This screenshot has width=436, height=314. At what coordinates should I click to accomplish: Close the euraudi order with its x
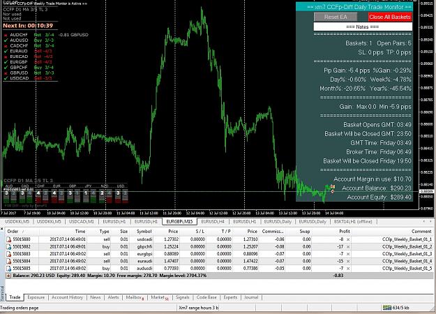tap(348, 261)
